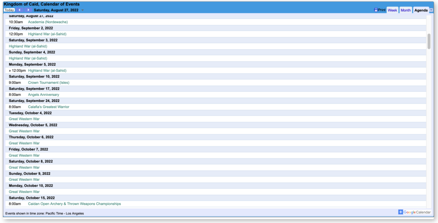Open Crown Tournament (Isles) event
Screen dimensions: 438x223
tap(49, 83)
